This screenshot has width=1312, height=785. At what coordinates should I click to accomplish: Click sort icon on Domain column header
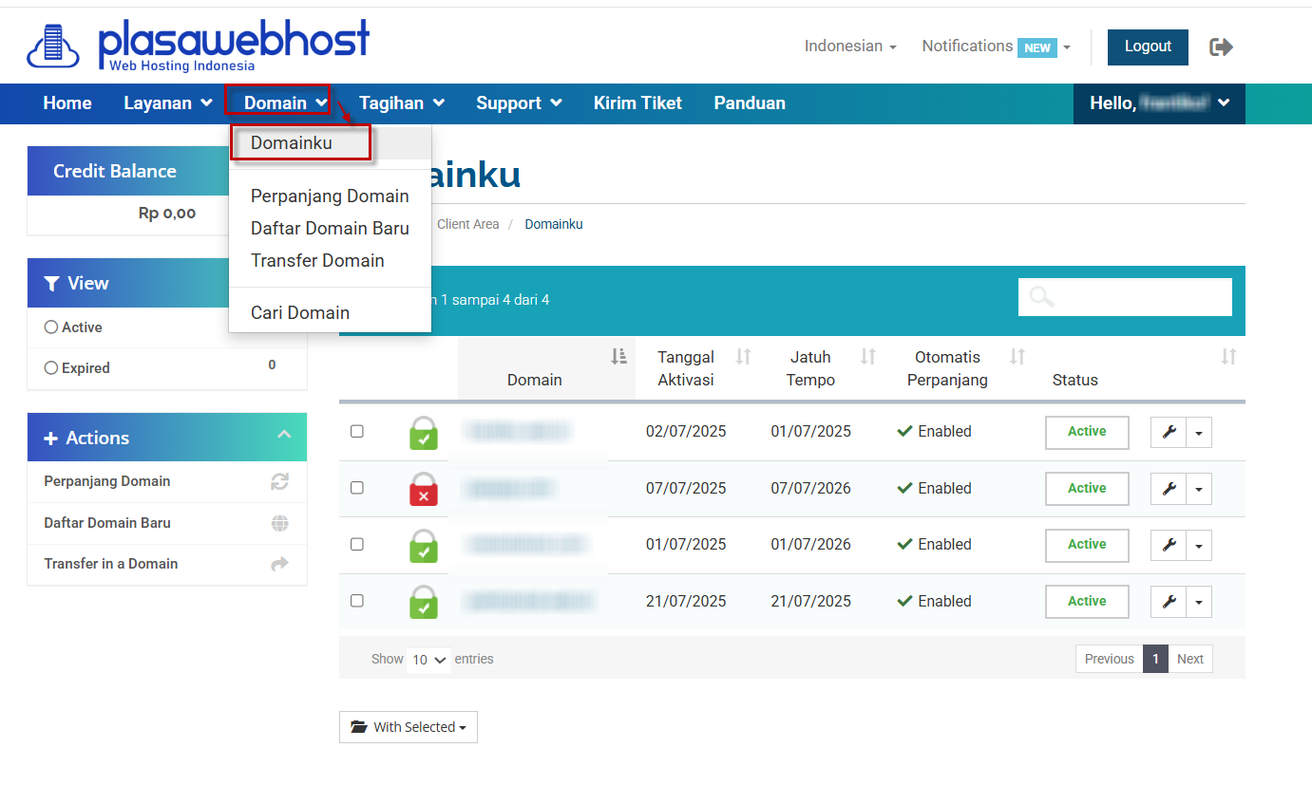(619, 357)
